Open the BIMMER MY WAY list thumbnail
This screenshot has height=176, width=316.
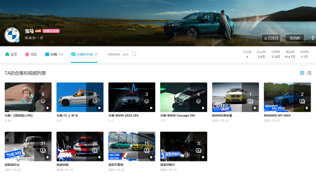pyautogui.click(x=287, y=97)
